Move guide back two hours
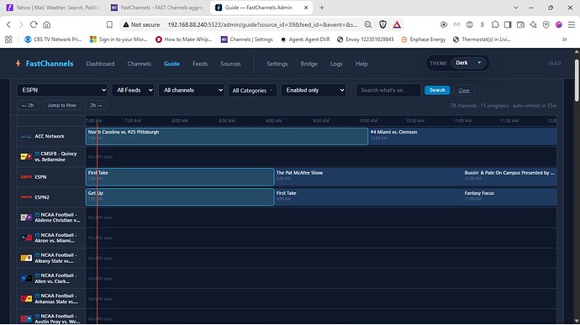The width and height of the screenshot is (580, 325). 28,105
